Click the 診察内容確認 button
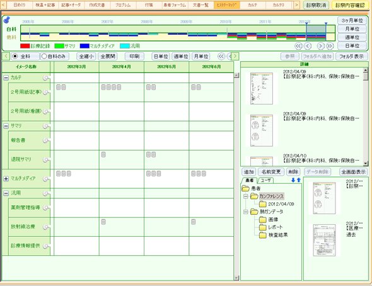Viewport: 372px width, 286px height. [350, 5]
